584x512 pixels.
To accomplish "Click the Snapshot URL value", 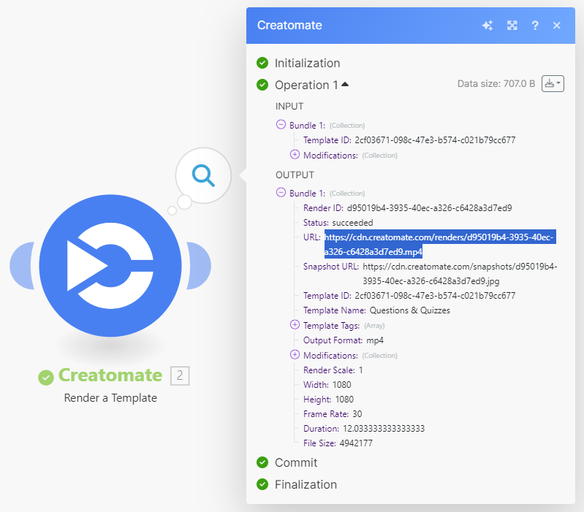I will 459,267.
